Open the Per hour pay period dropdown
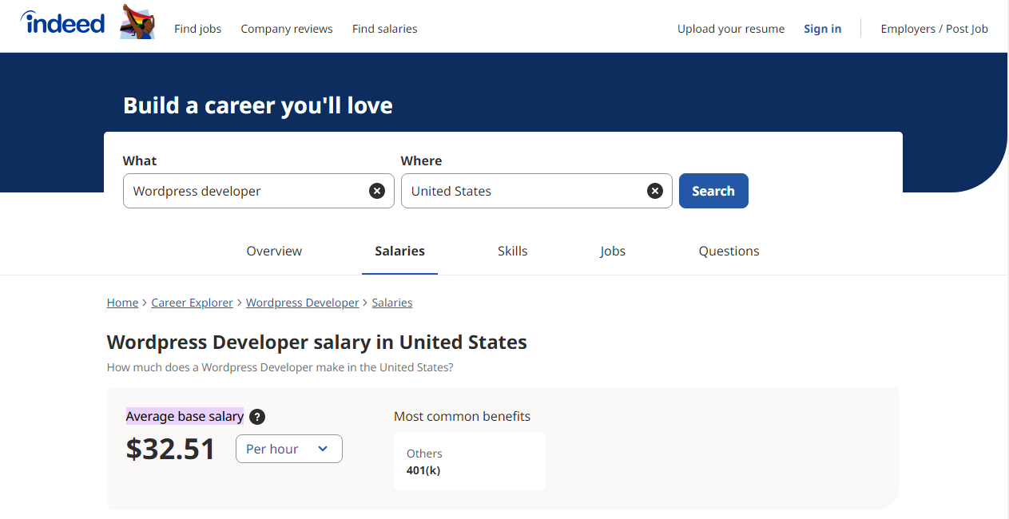Viewport: 1009px width, 519px height. tap(289, 449)
